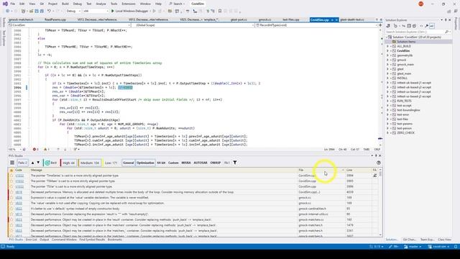Click Collapse All icon in Solution Explorer toolbar
This screenshot has height=259, width=460.
409,26
